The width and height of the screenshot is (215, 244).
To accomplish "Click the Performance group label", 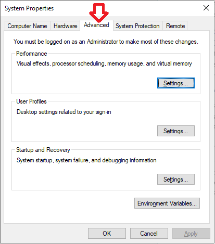I will (32, 54).
